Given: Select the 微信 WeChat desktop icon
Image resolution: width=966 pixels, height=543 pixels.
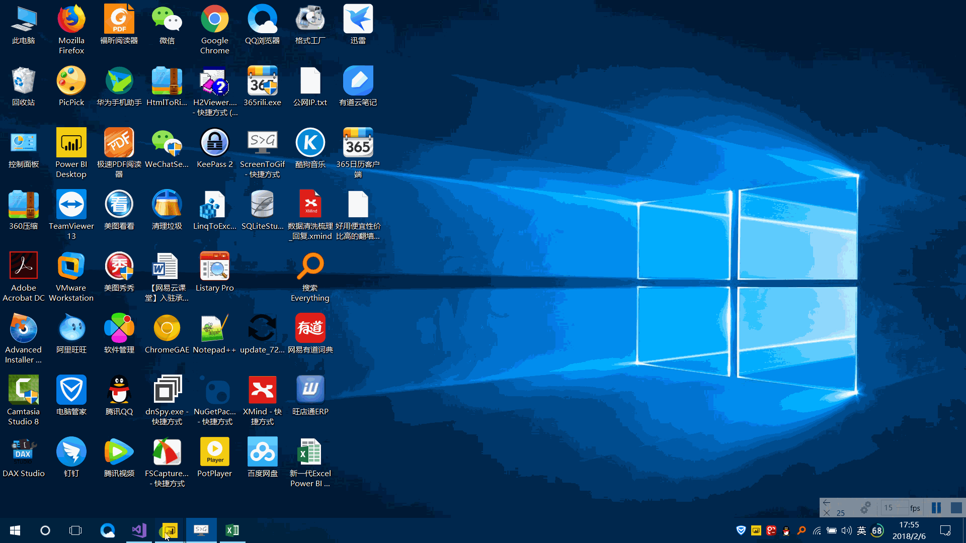Looking at the screenshot, I should (167, 24).
